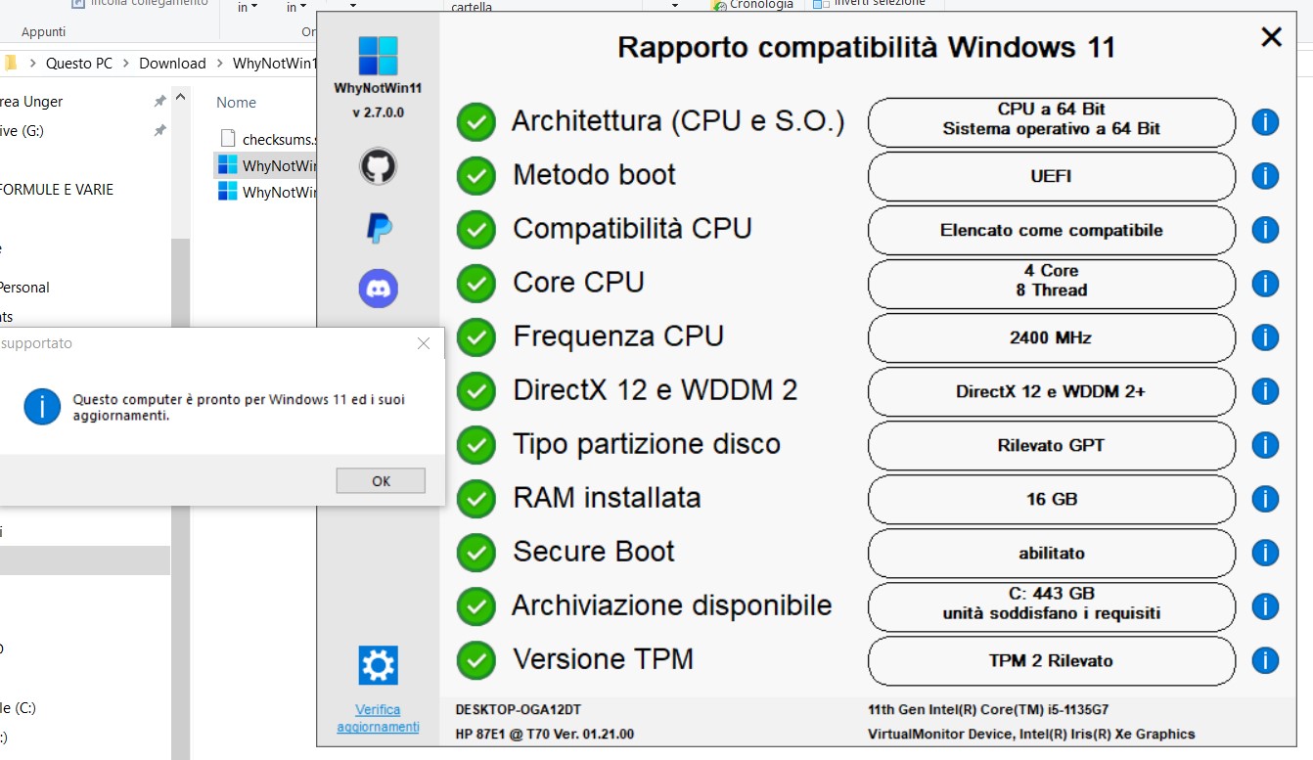
Task: Expand chevron between Download and WhyNotWin1
Action: coord(219,64)
